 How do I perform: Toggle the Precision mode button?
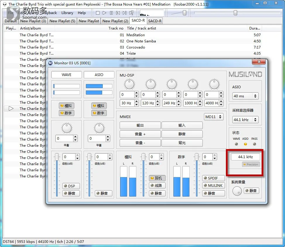pos(251,164)
